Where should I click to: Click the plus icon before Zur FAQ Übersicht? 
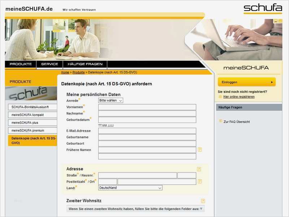click(221, 121)
